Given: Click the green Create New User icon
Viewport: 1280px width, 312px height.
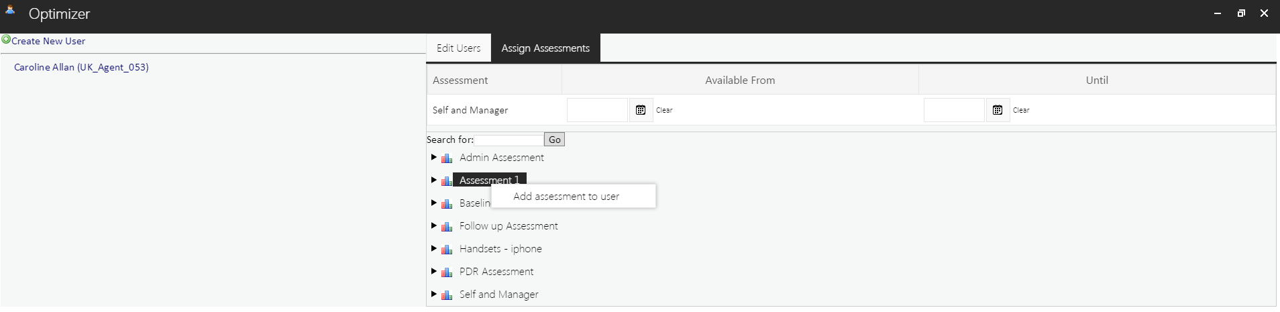Looking at the screenshot, I should pos(6,40).
